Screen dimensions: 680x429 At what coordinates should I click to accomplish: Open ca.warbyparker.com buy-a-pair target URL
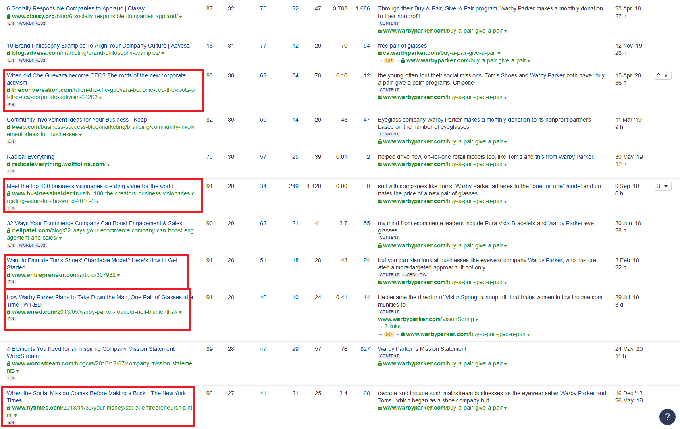click(x=439, y=53)
